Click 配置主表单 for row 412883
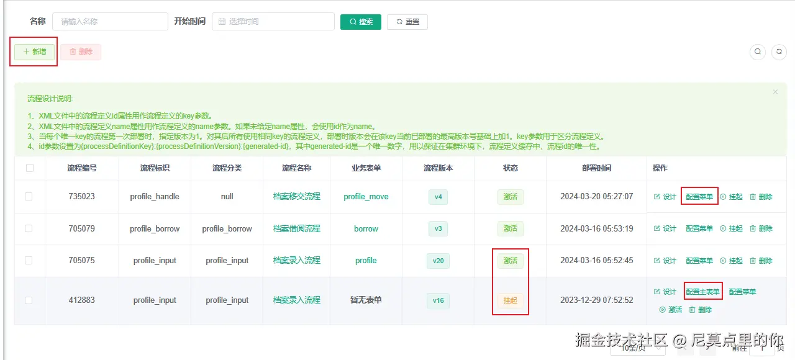The image size is (795, 360). coord(703,292)
